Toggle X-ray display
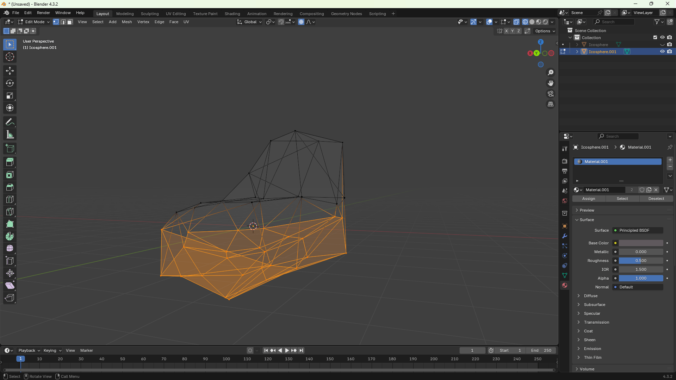This screenshot has height=380, width=676. point(516,22)
